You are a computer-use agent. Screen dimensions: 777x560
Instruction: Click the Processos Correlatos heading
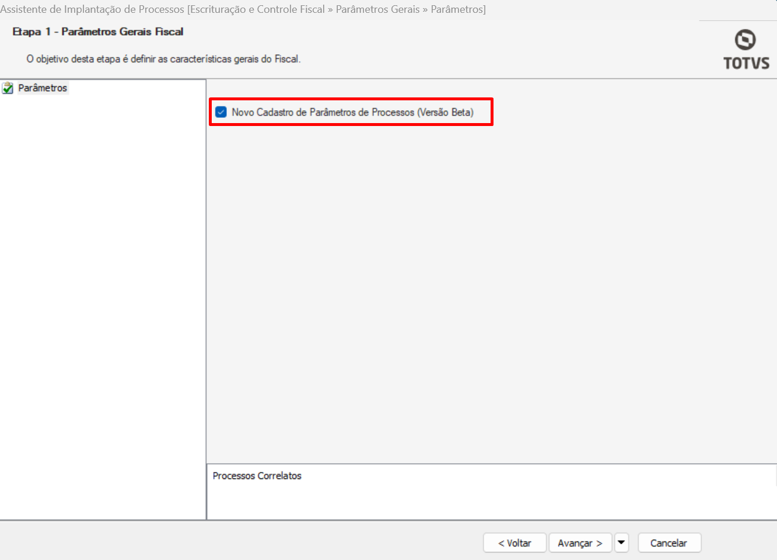pos(257,476)
